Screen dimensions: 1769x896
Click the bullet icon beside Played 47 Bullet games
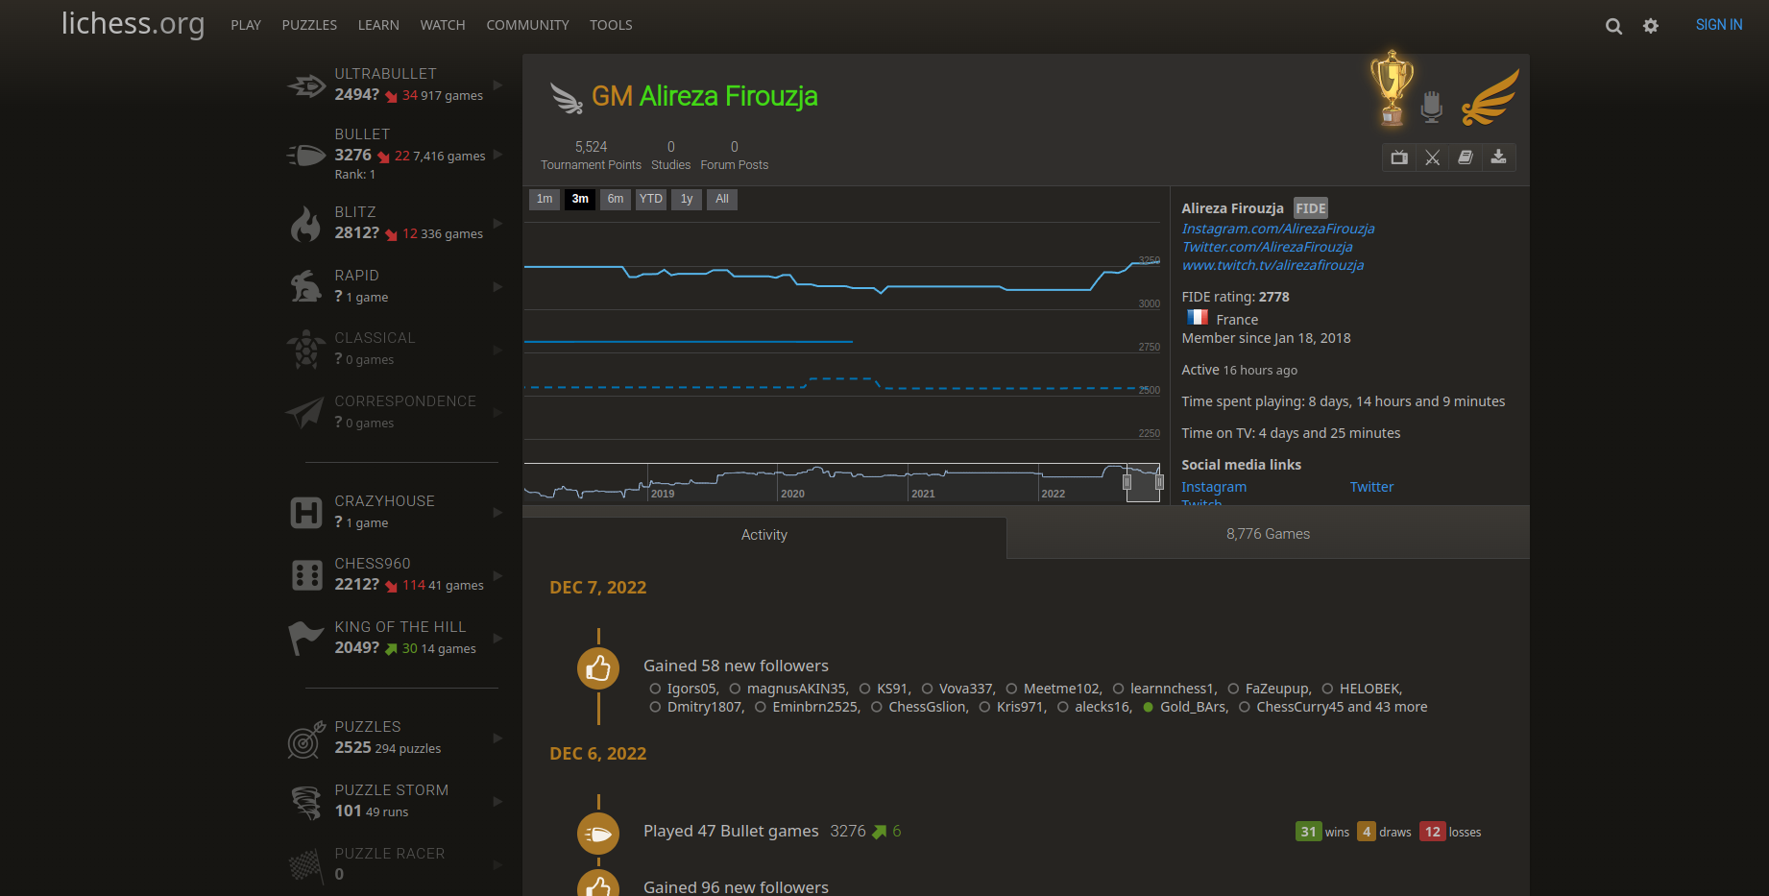coord(598,834)
